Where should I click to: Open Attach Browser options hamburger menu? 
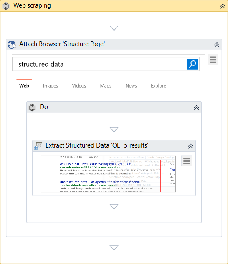(213, 60)
